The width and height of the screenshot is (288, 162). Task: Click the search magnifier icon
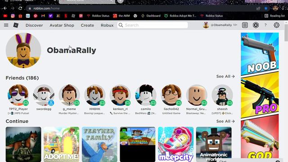[x=121, y=25]
